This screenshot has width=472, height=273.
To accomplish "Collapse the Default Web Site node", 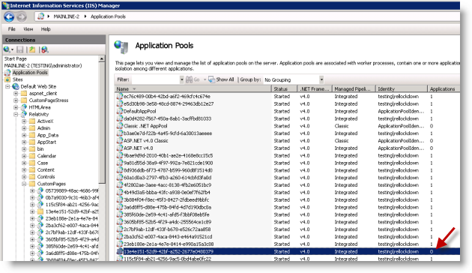I will click(7, 87).
